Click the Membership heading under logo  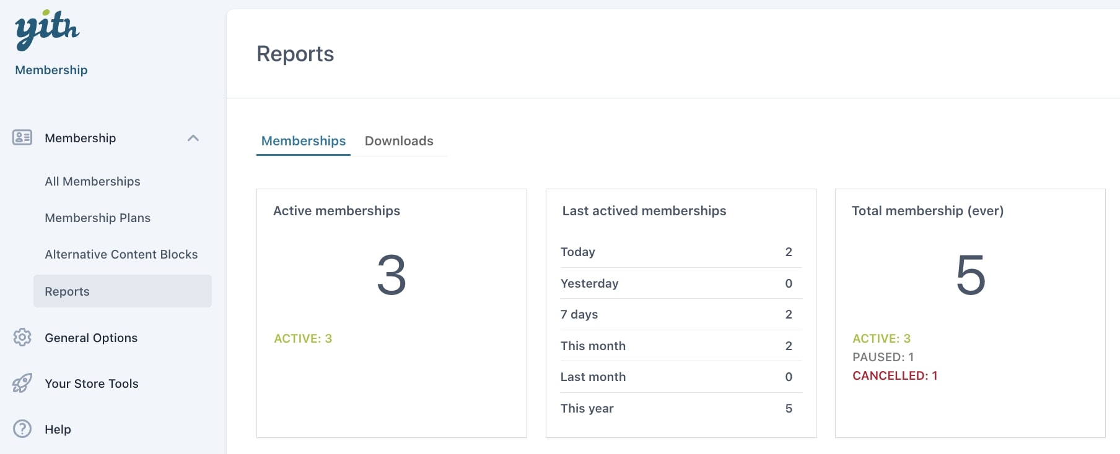coord(51,70)
